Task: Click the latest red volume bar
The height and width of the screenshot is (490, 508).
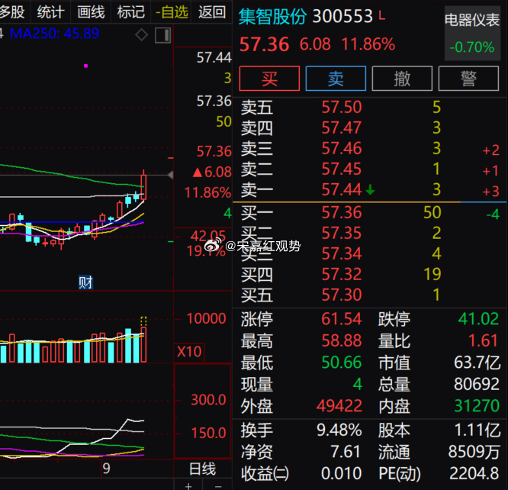Action: tap(144, 345)
